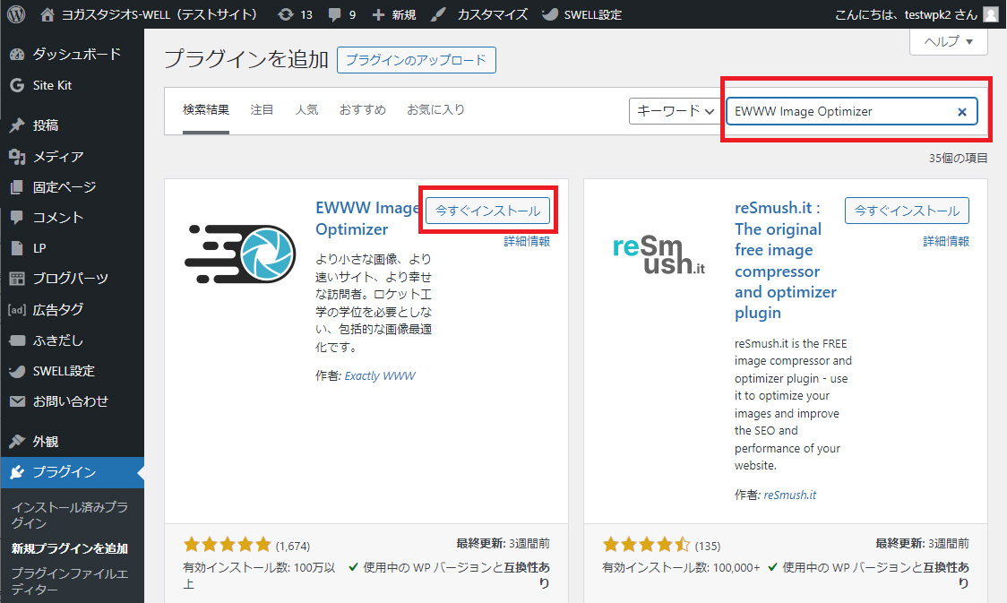Open プラグインファイルエディター submenu item

point(69,581)
